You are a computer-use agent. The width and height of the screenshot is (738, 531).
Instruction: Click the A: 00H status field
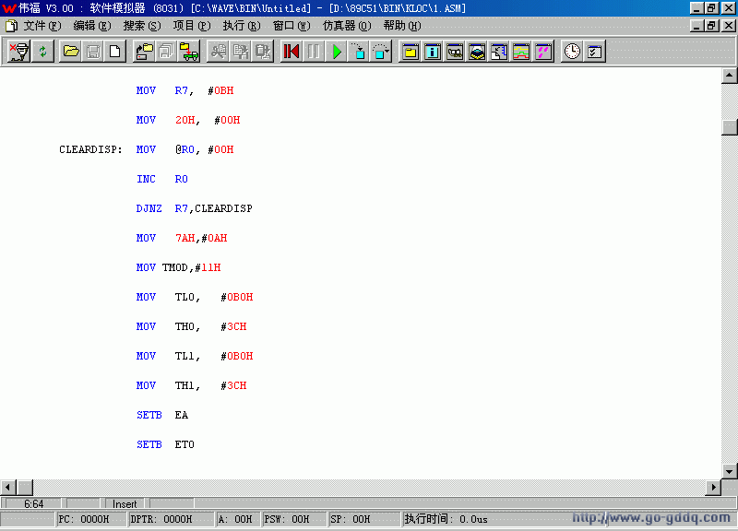238,519
